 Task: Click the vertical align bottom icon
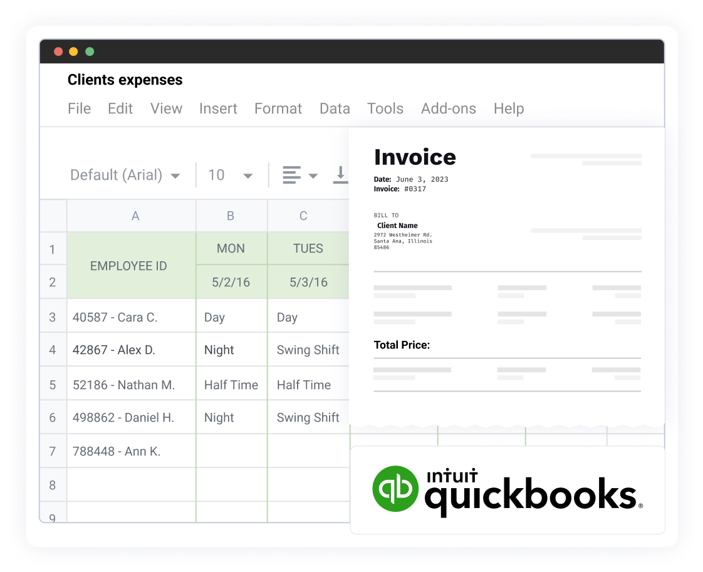click(x=340, y=175)
